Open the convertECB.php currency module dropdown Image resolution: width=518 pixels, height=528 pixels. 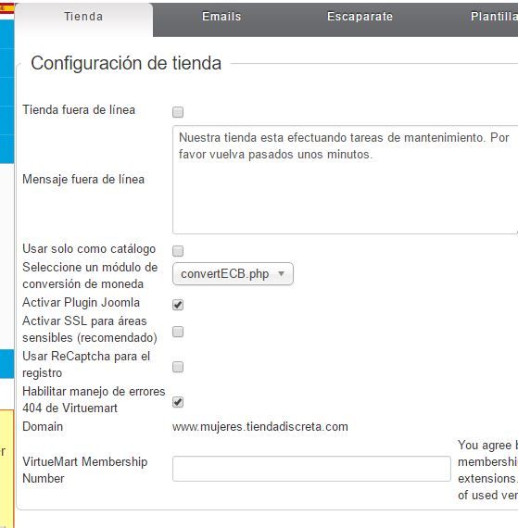pos(233,274)
